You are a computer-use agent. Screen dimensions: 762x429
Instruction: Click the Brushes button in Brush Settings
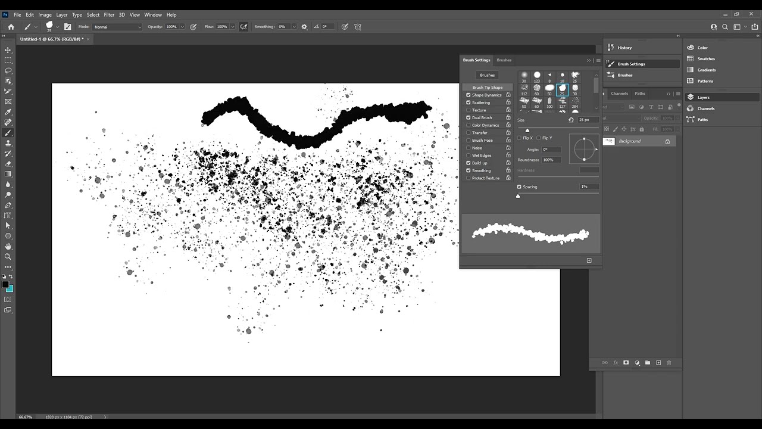pyautogui.click(x=488, y=75)
